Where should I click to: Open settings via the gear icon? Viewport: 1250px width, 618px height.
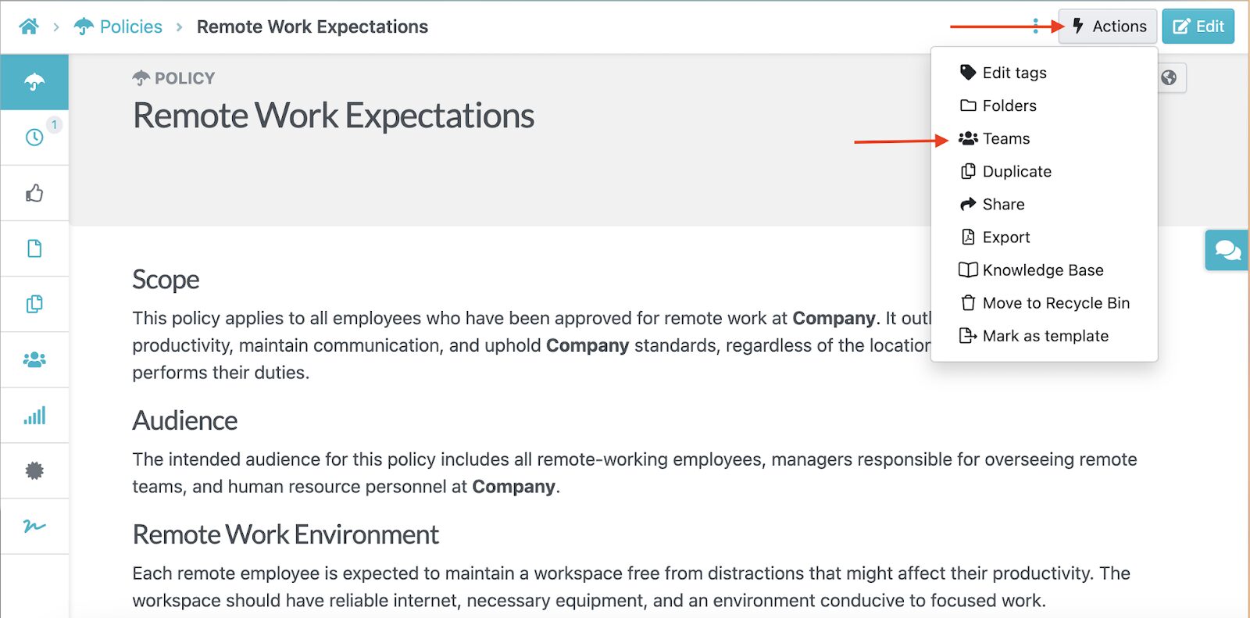(34, 471)
